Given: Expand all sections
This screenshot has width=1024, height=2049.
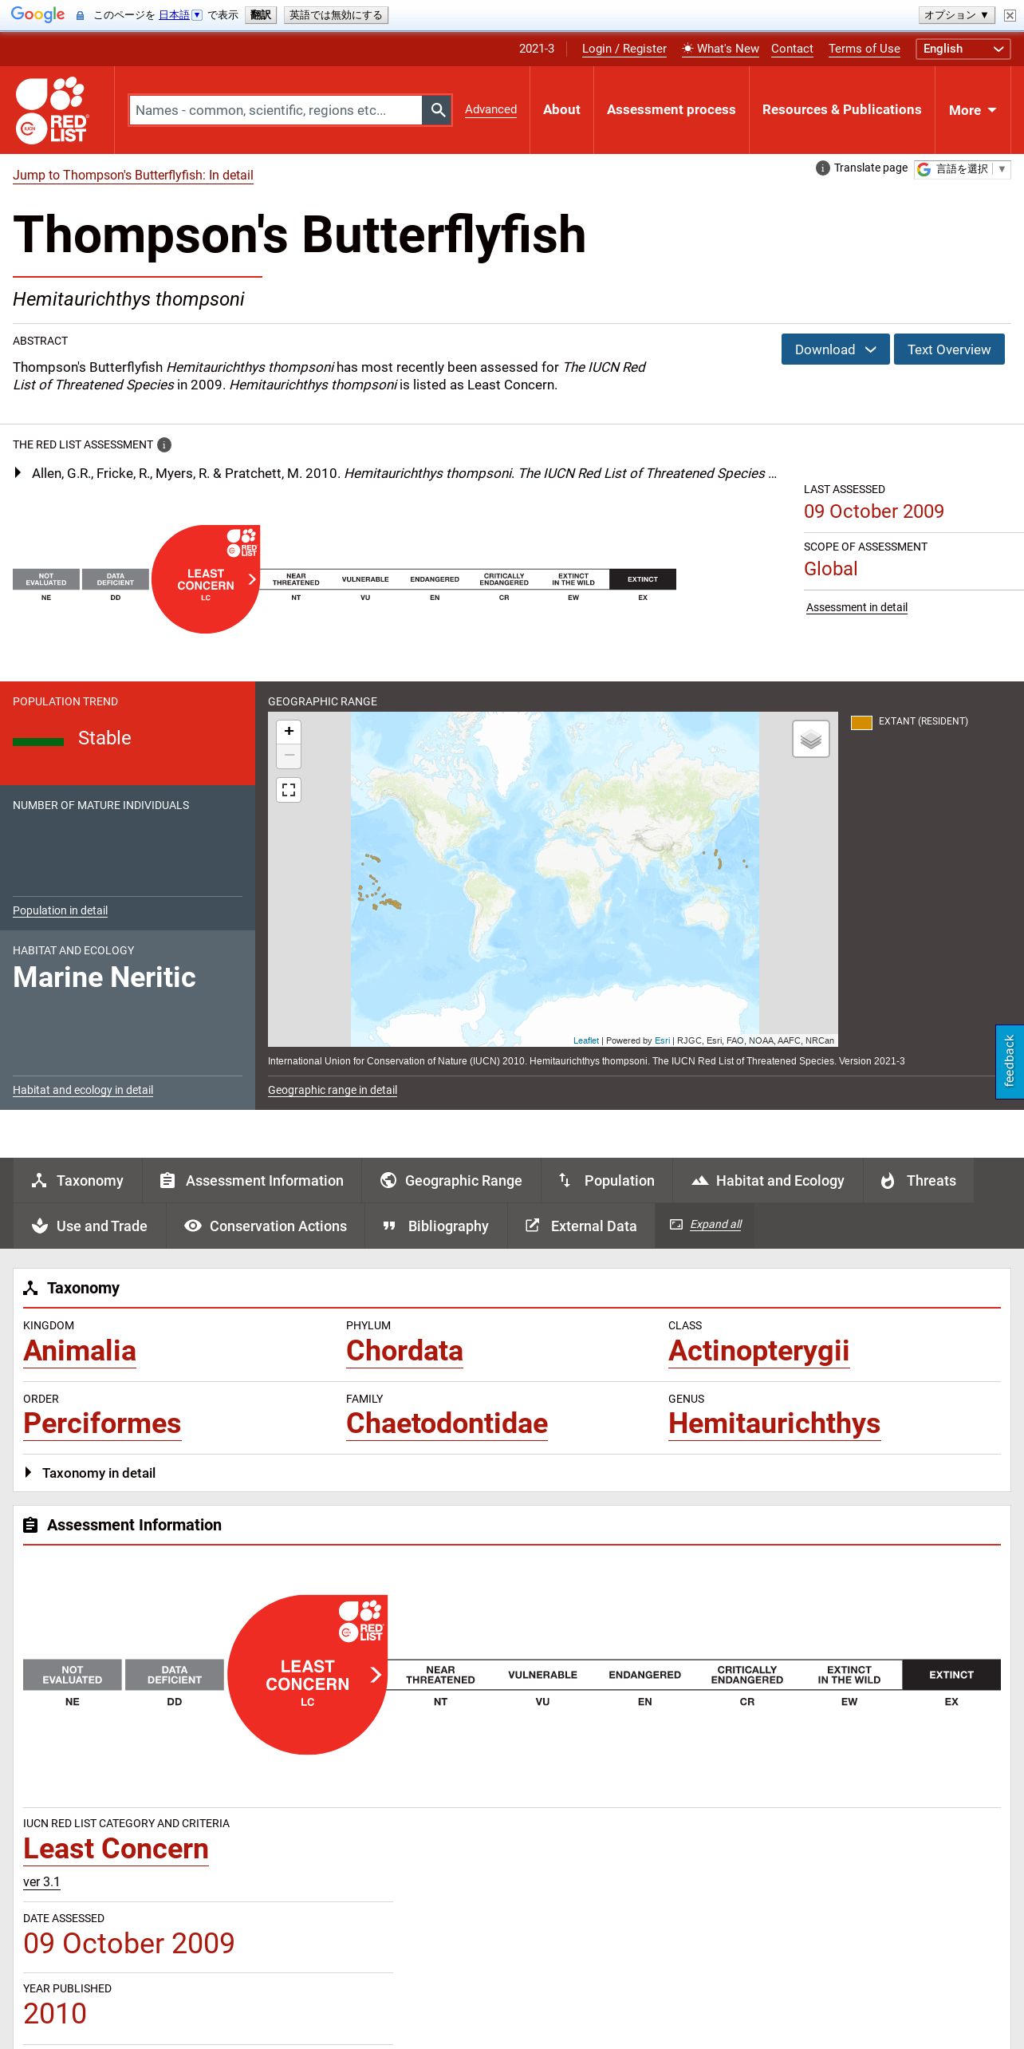Looking at the screenshot, I should [706, 1225].
